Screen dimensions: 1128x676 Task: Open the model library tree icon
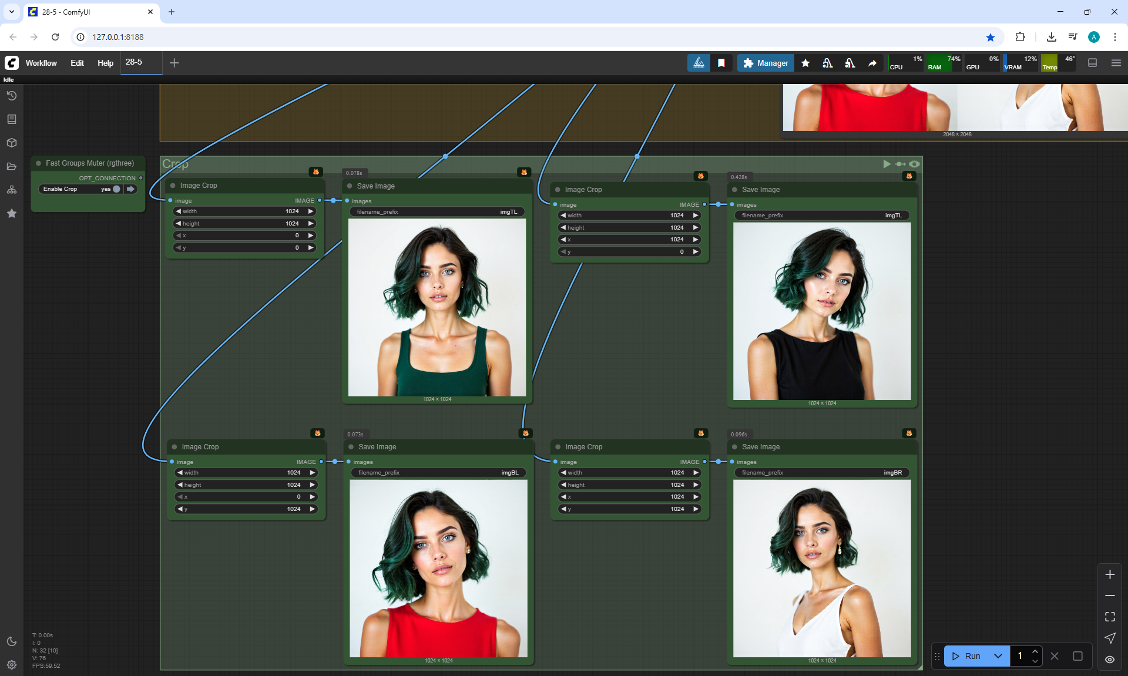11,190
